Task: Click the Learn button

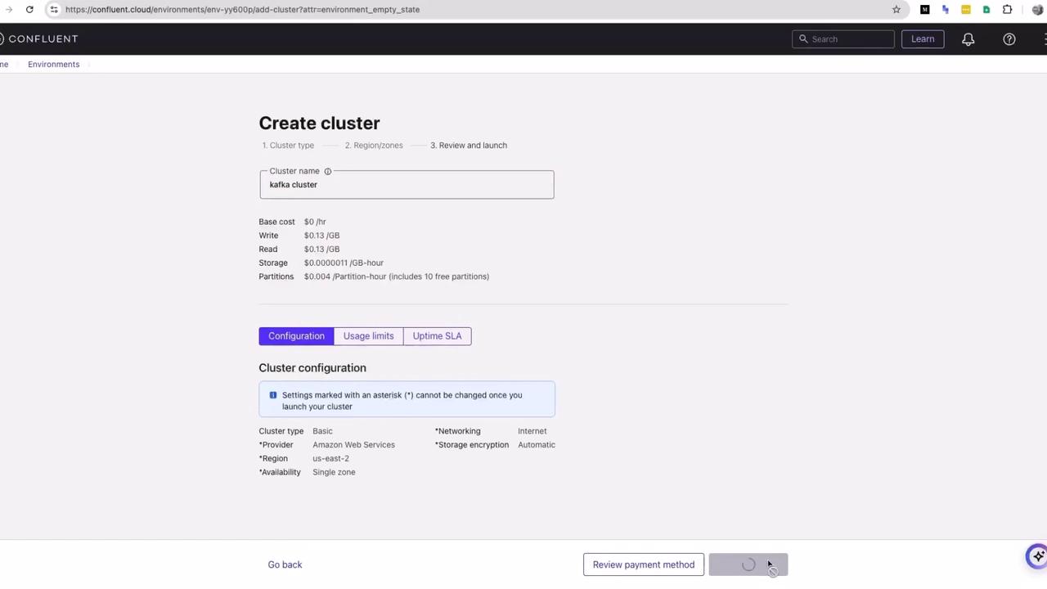Action: 923,39
